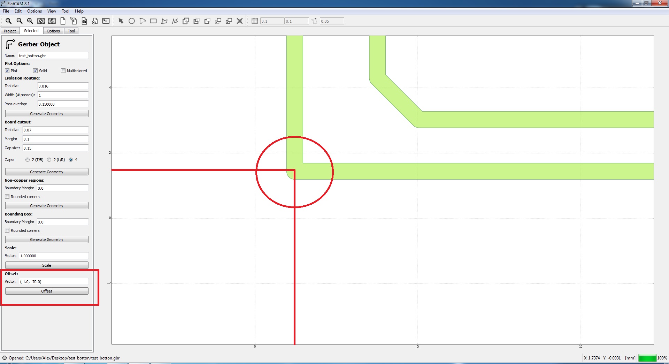Enable the Multicolored checkbox

point(63,71)
